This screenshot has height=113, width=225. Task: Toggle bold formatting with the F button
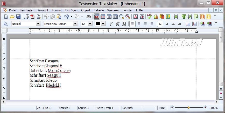[x=111, y=24]
